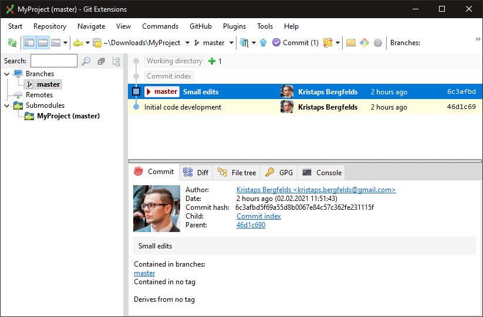Open the Navigate menu
Image resolution: width=483 pixels, height=317 pixels.
[91, 26]
